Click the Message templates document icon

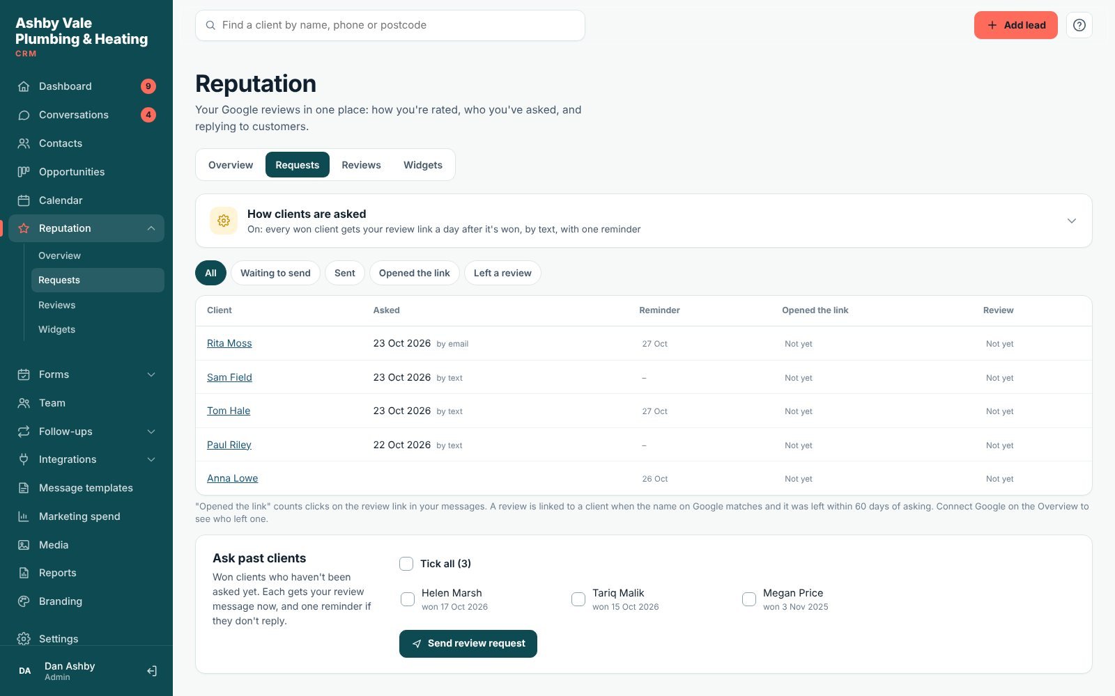pos(24,488)
